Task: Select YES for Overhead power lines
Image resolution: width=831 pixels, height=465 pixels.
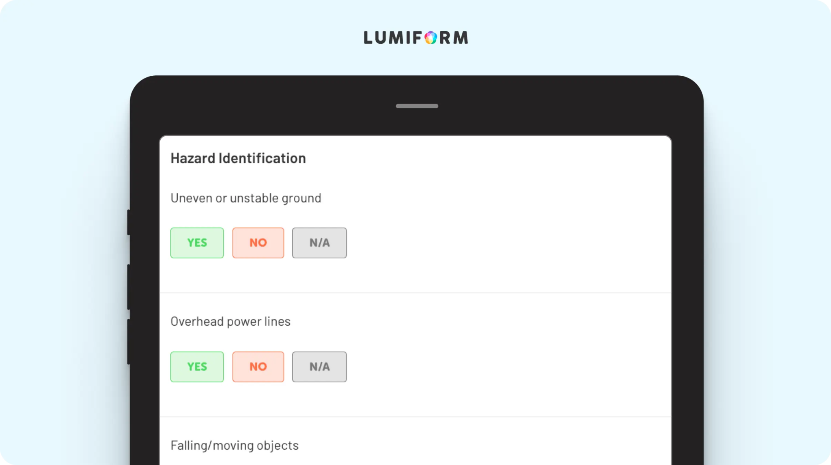Action: 197,367
